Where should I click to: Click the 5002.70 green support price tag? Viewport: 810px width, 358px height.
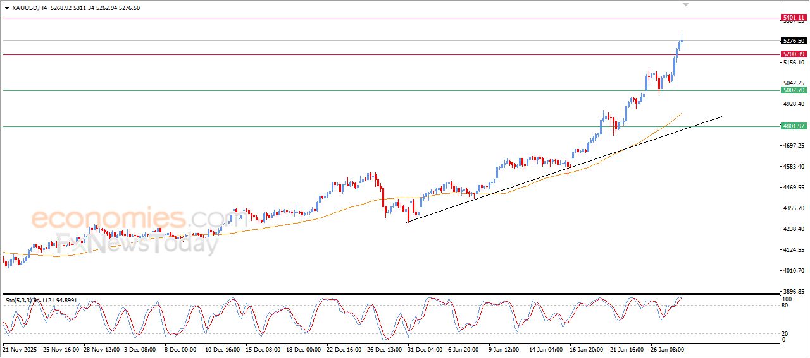click(793, 90)
